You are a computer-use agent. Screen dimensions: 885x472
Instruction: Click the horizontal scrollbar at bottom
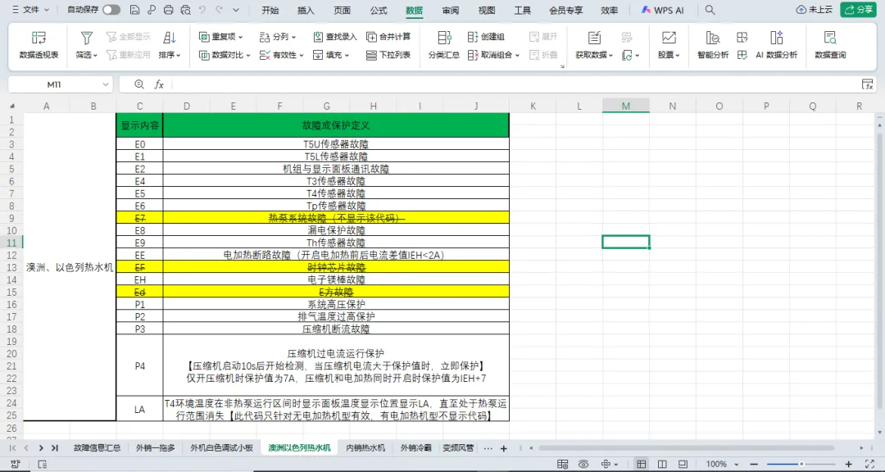[686, 448]
